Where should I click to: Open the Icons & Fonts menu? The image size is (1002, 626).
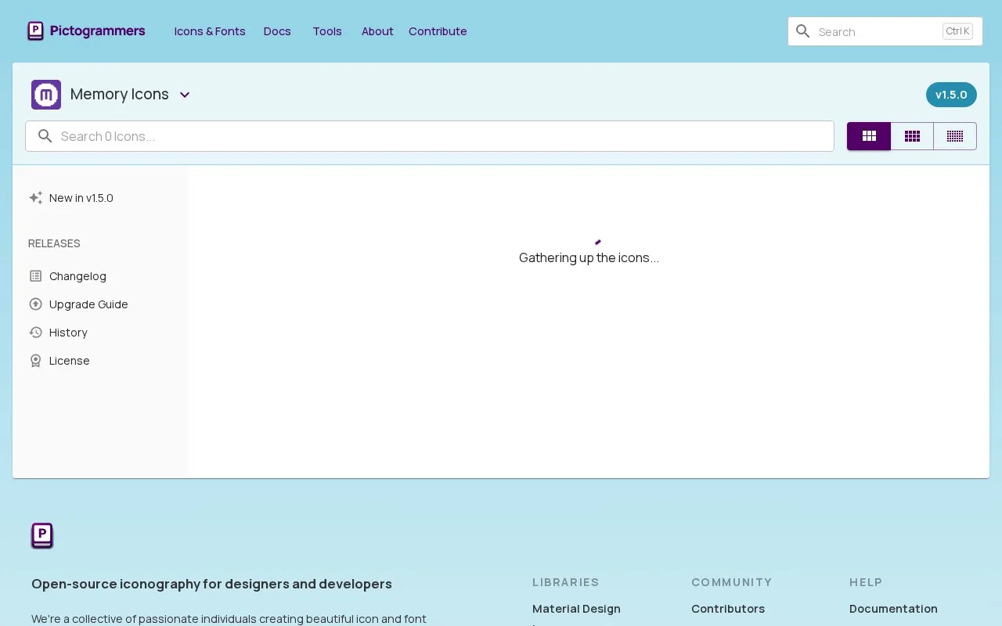(210, 31)
